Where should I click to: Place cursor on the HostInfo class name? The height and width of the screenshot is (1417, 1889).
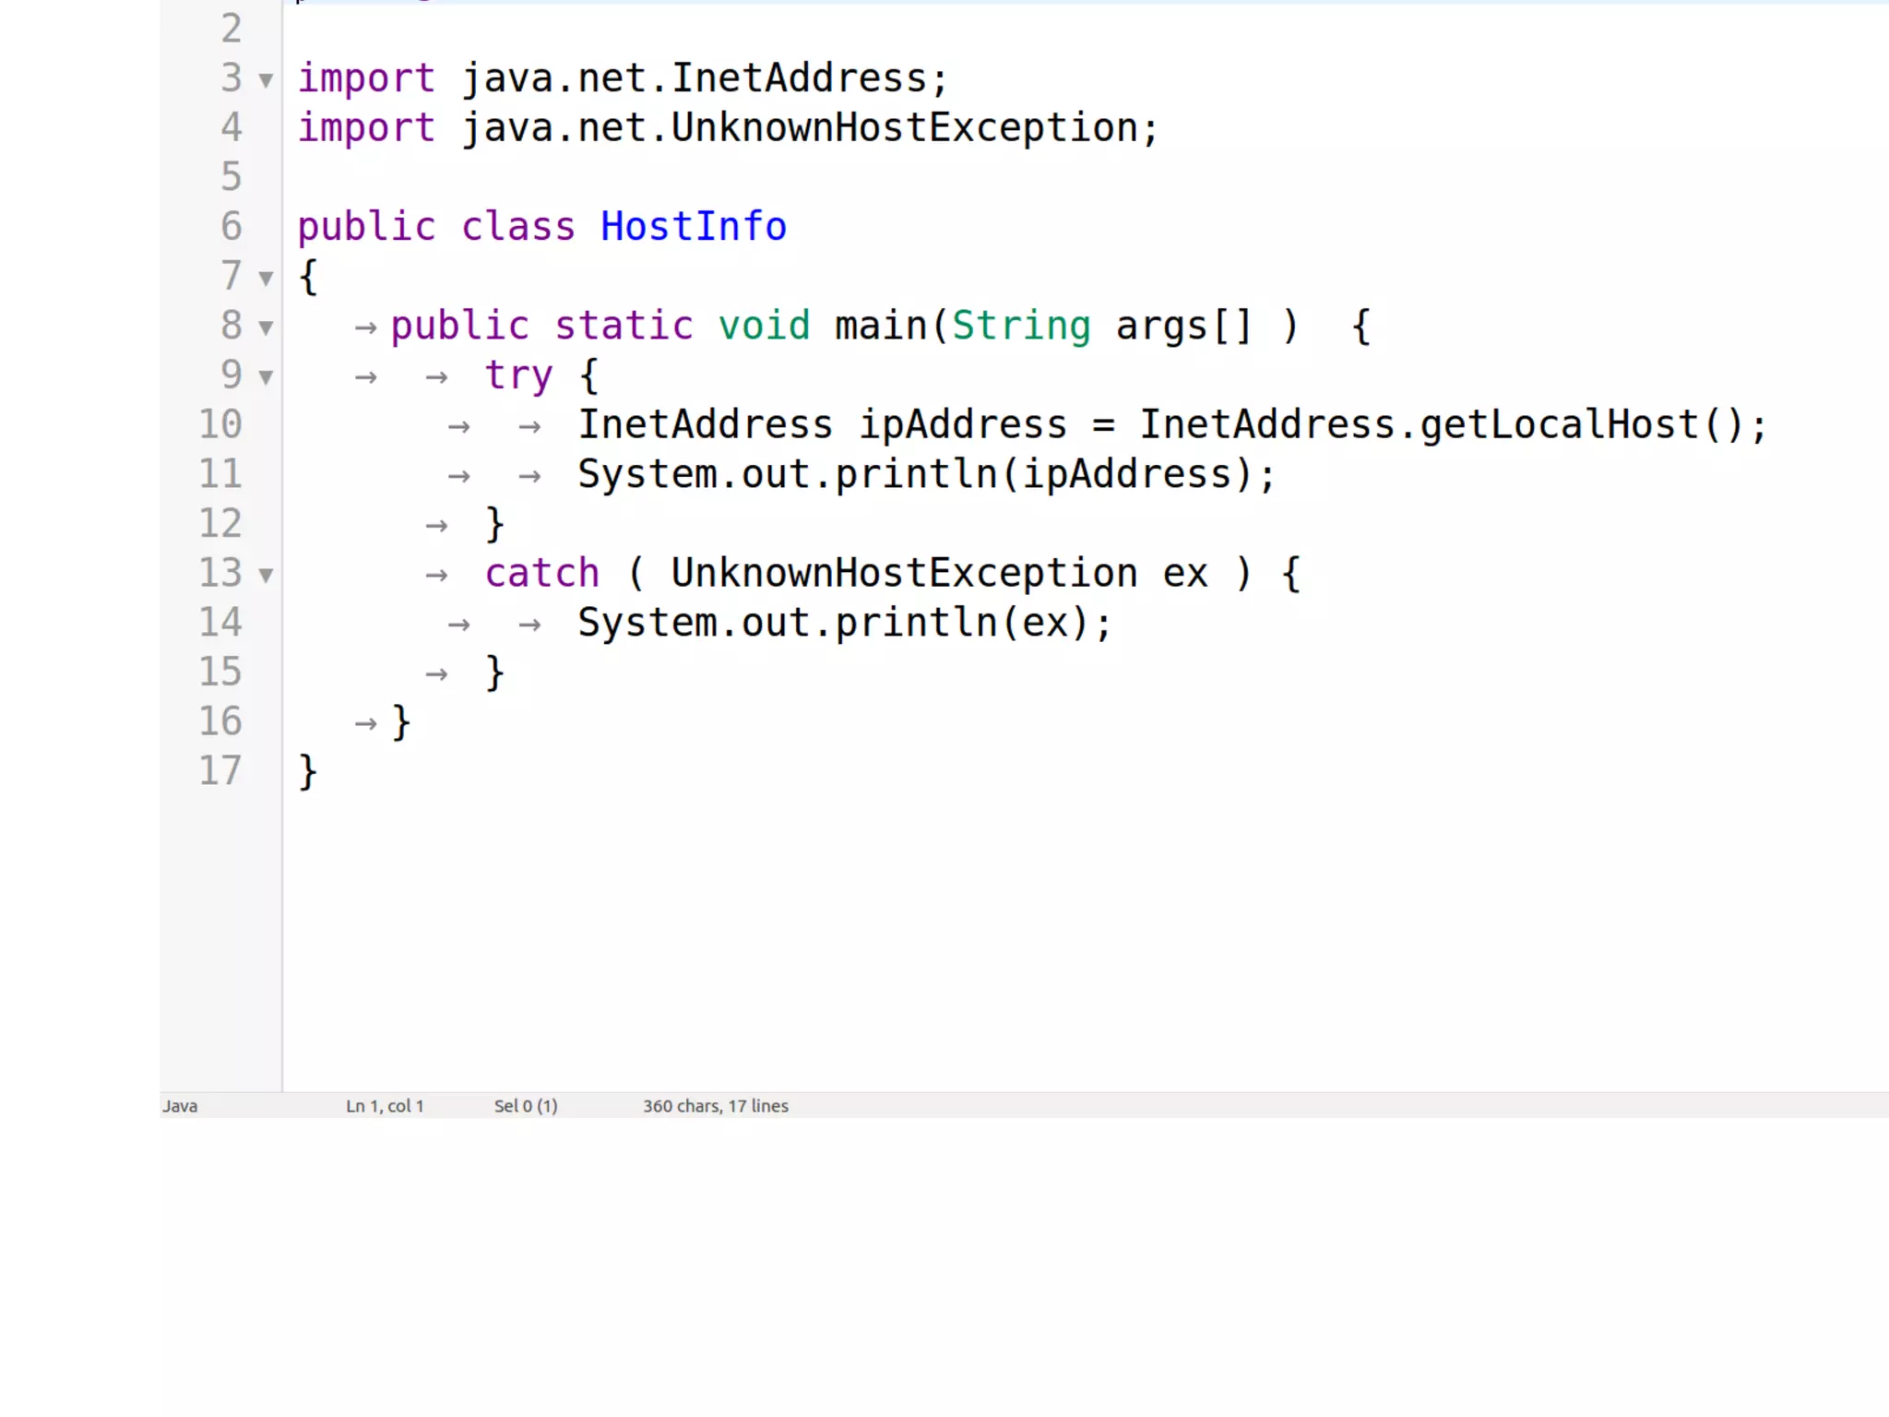(x=693, y=227)
